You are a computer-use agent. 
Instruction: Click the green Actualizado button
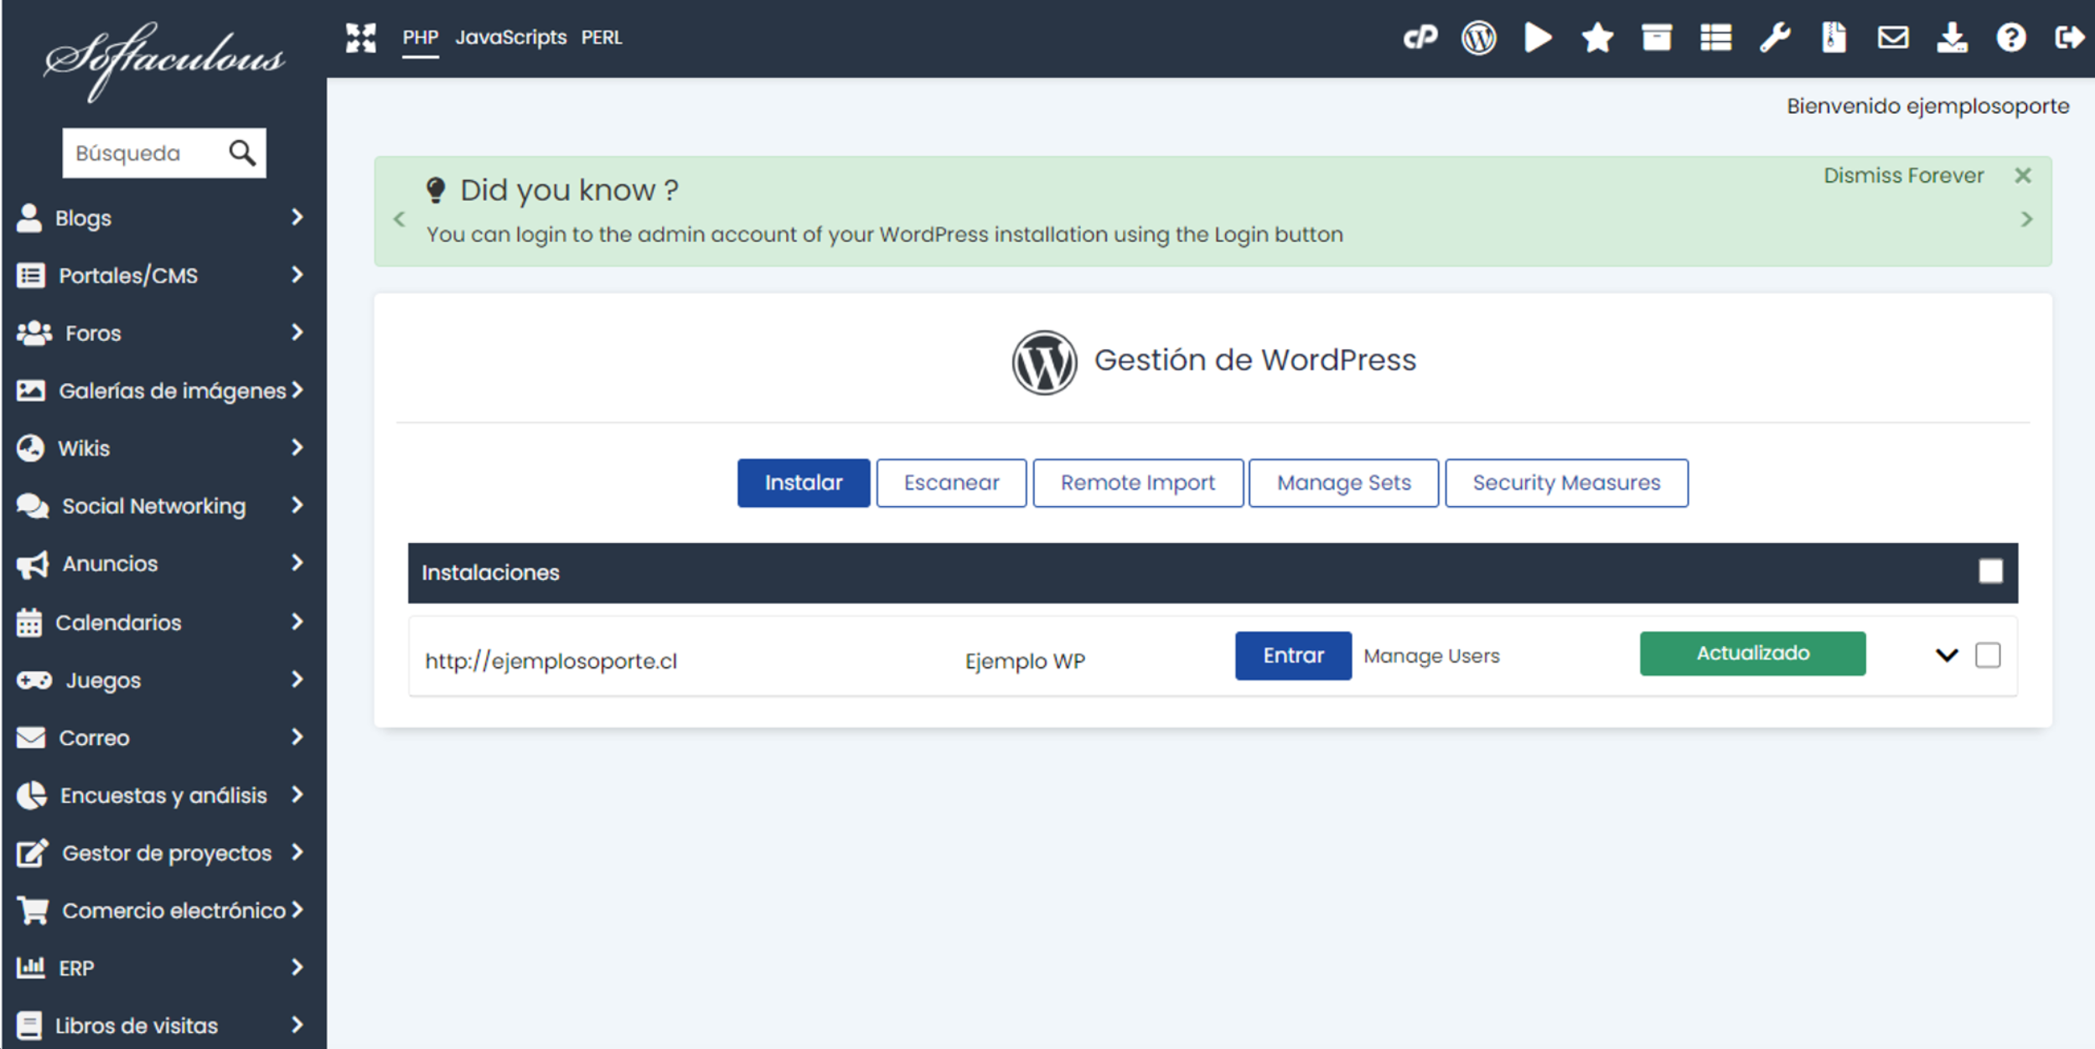click(x=1752, y=654)
